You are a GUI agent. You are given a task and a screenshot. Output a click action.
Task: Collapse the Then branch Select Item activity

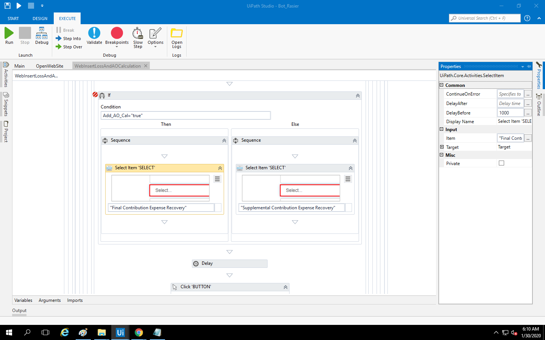[220, 168]
